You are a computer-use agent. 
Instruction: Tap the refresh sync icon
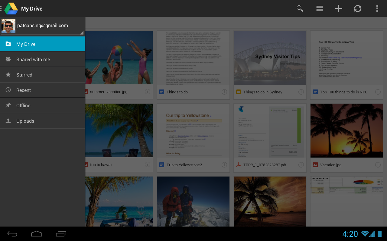pos(358,8)
